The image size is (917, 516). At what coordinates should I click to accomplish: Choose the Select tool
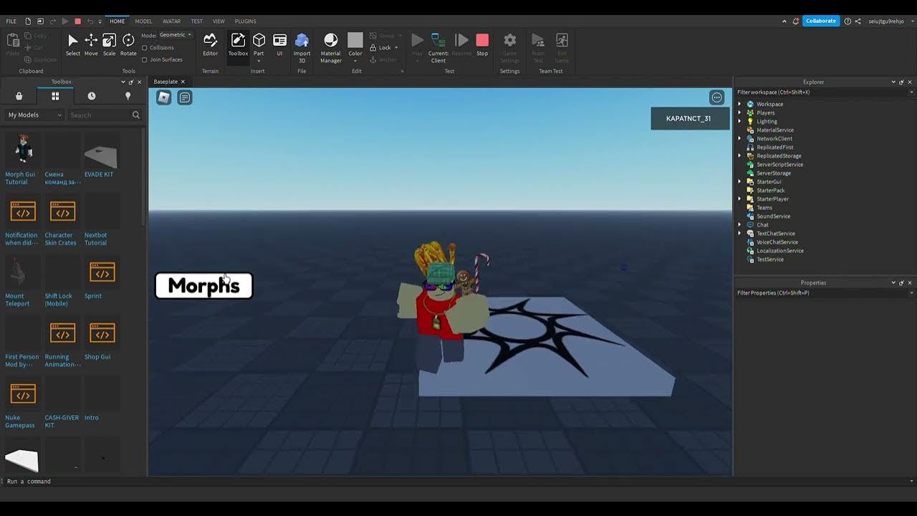pyautogui.click(x=72, y=44)
